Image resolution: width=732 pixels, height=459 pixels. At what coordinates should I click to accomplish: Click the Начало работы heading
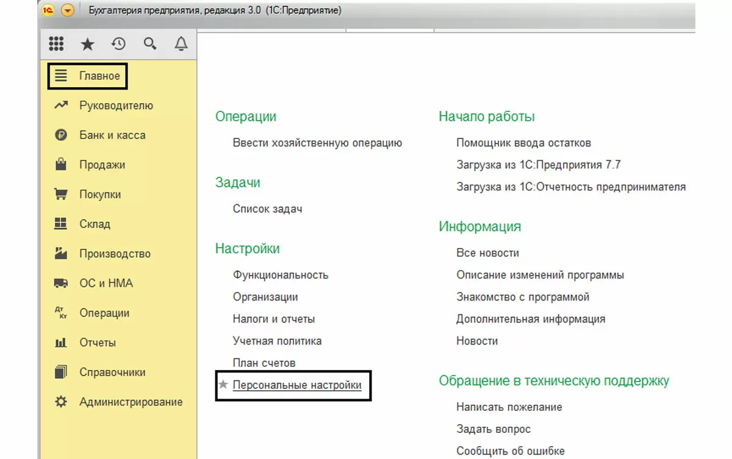pyautogui.click(x=487, y=116)
